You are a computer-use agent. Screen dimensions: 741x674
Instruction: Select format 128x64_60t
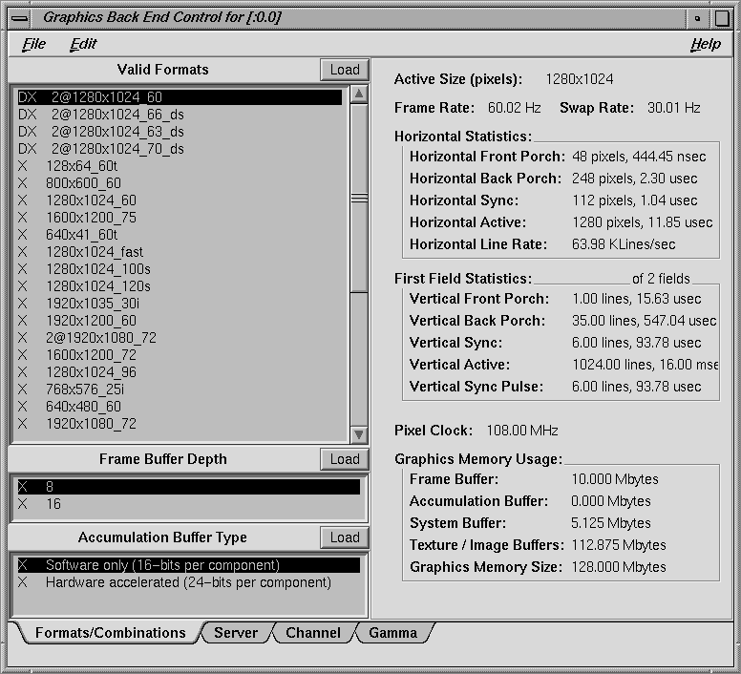point(180,166)
